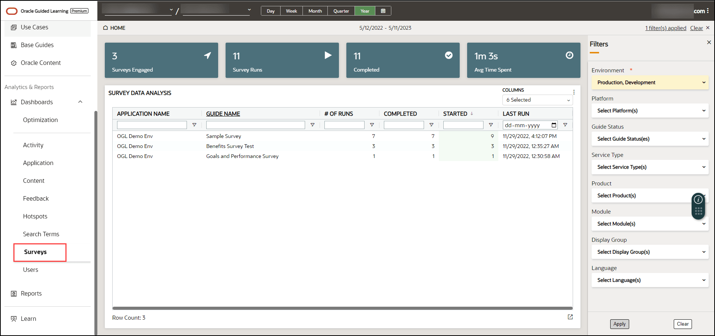Image resolution: width=715 pixels, height=336 pixels.
Task: Click the Completed checkmark icon
Action: click(449, 55)
